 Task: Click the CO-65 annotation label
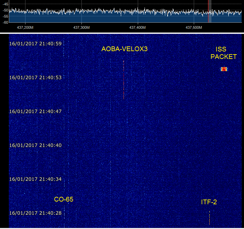[63, 199]
